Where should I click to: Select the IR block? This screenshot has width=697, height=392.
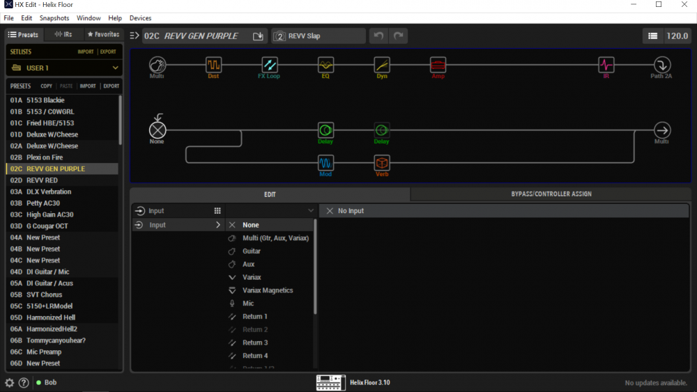(x=606, y=65)
